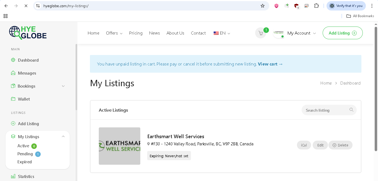Expand the My Account dropdown

[301, 33]
